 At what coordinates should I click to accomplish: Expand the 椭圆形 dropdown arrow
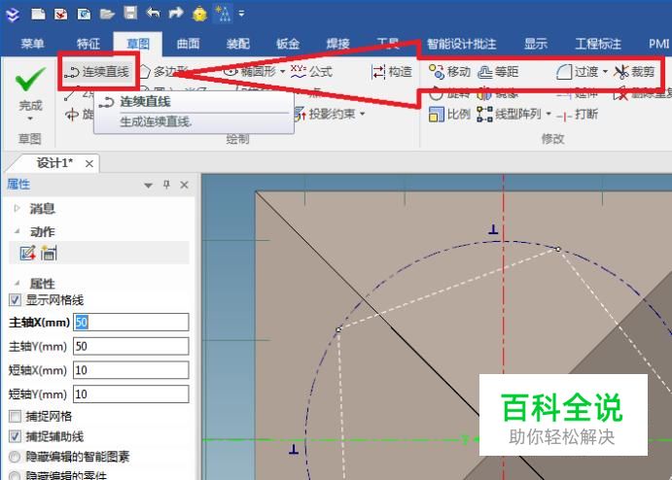pos(282,72)
